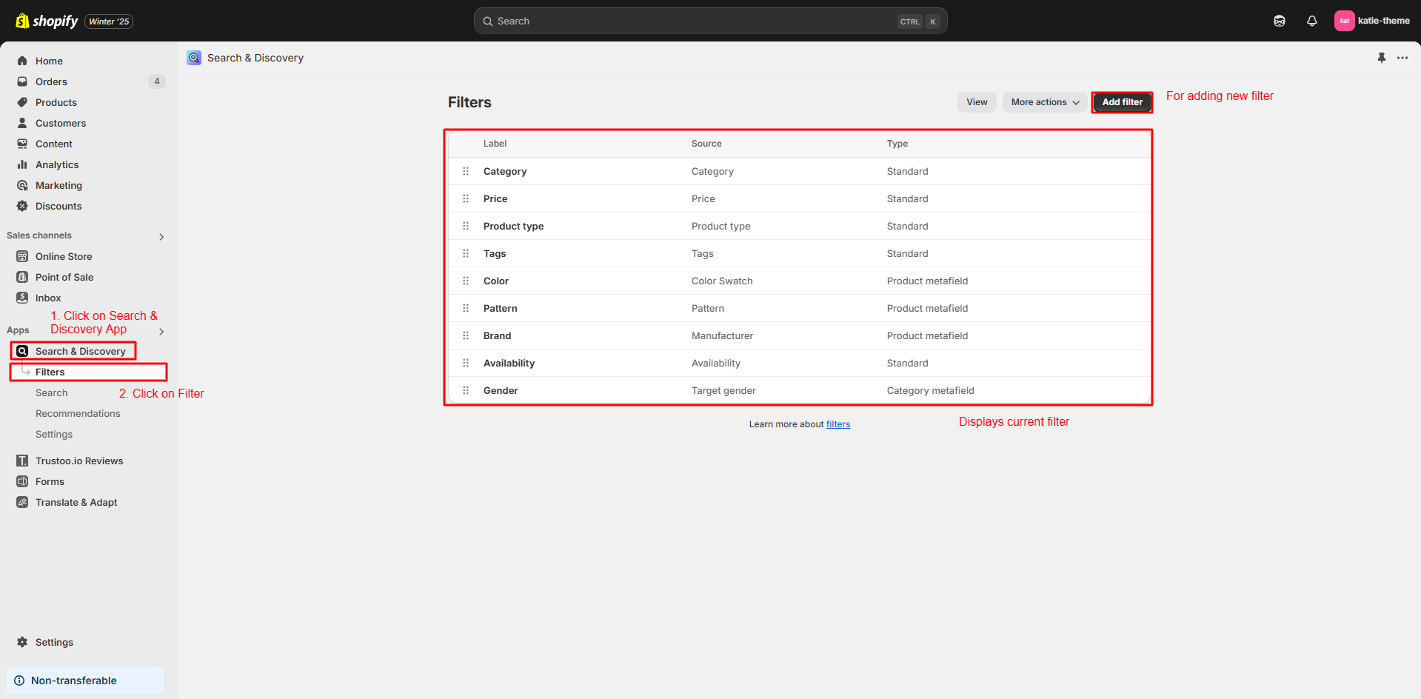The height and width of the screenshot is (699, 1421).
Task: Go to Analytics in the sidebar
Action: pyautogui.click(x=57, y=164)
